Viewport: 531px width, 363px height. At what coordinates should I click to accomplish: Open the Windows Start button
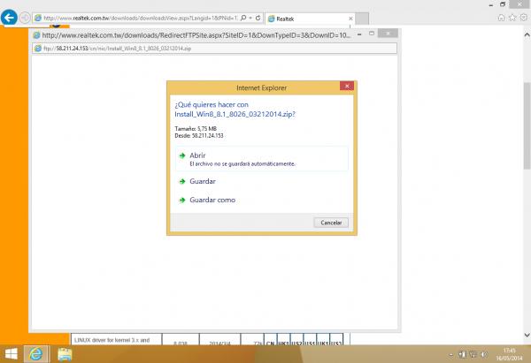click(12, 354)
